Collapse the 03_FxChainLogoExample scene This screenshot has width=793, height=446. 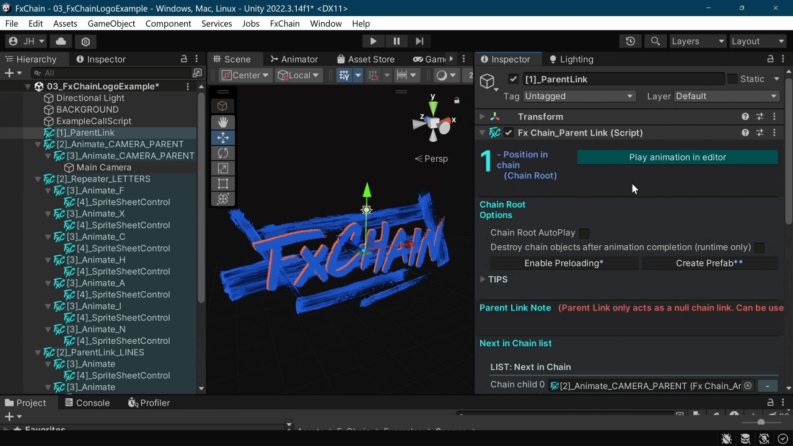click(x=28, y=87)
